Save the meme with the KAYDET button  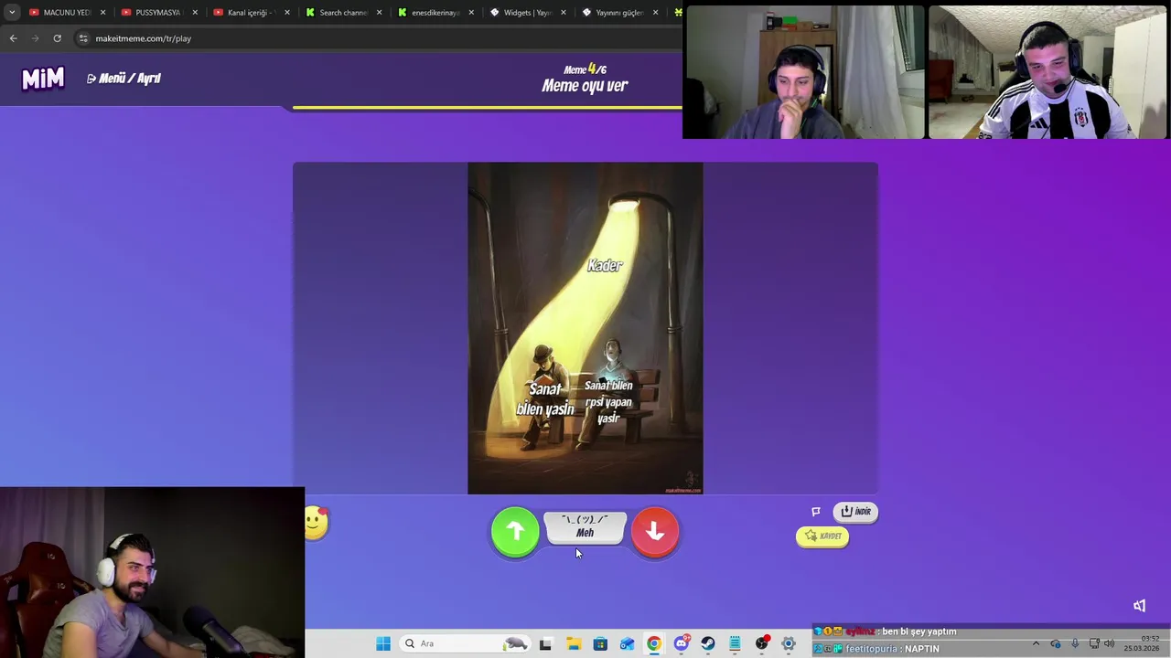point(822,536)
